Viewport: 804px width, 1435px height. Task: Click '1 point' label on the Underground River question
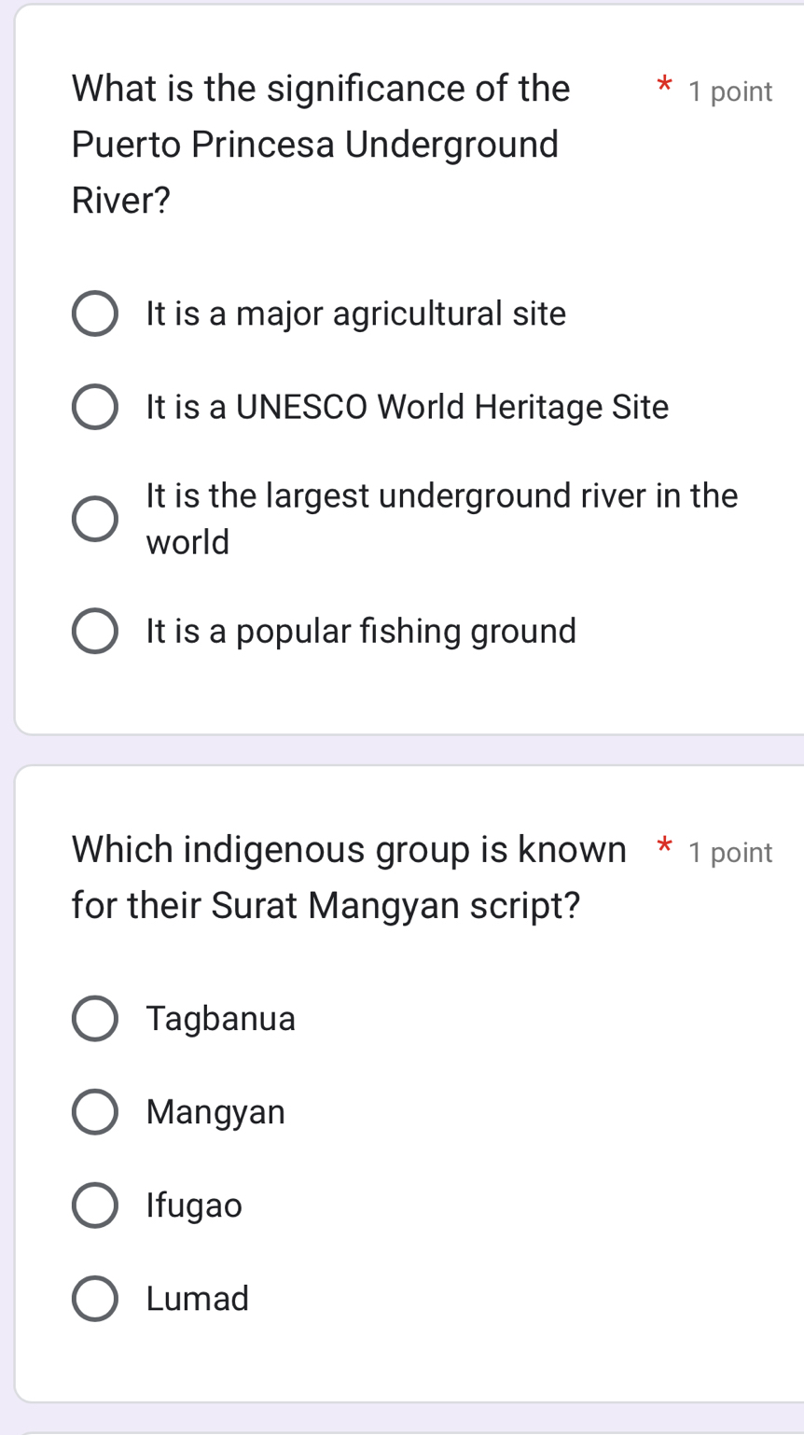730,91
